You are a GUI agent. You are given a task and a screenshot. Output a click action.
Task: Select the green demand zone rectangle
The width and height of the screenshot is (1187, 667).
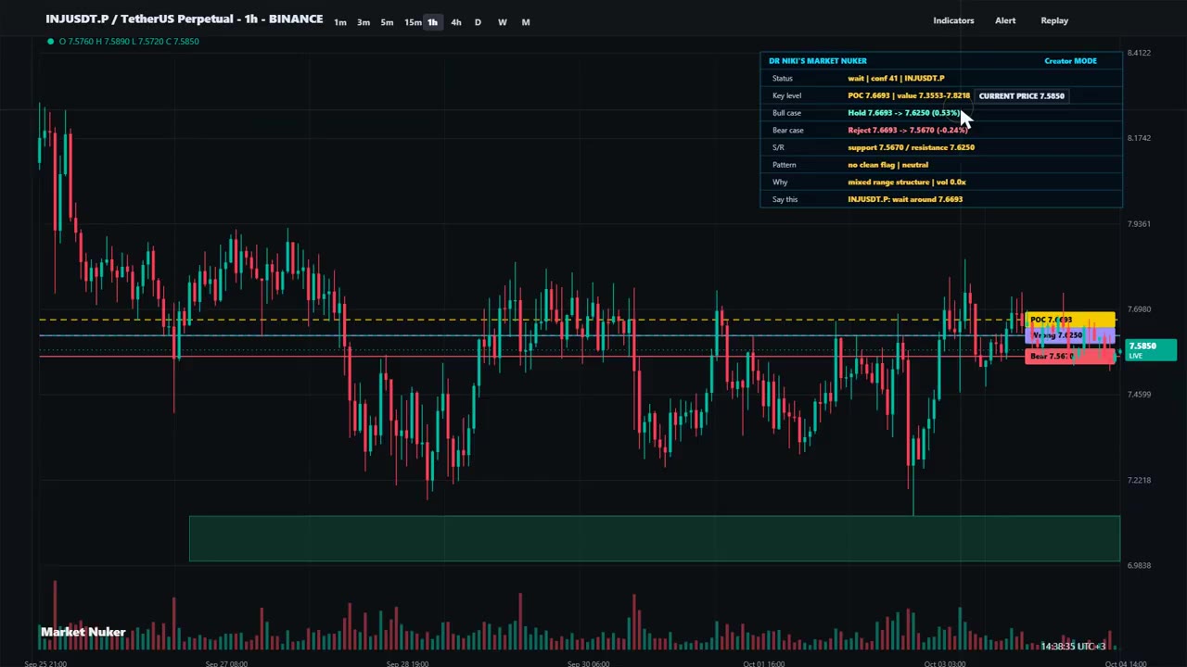click(x=655, y=538)
